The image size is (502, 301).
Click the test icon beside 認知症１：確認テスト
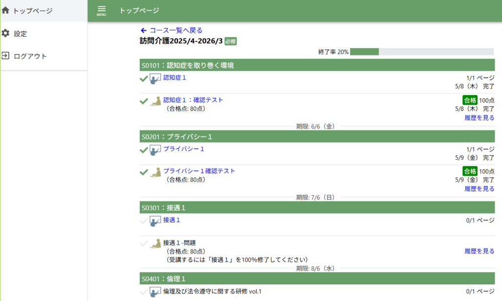click(x=155, y=101)
